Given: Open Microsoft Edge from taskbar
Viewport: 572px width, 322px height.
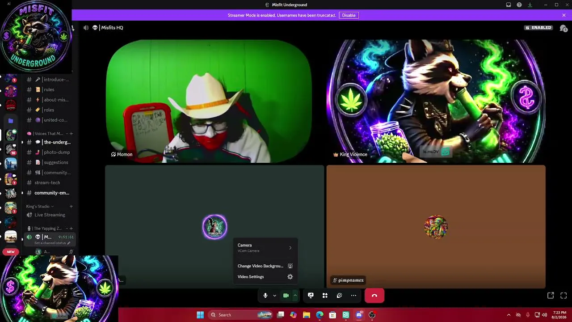Looking at the screenshot, I should (320, 315).
